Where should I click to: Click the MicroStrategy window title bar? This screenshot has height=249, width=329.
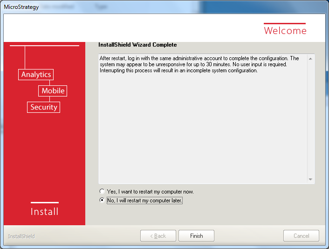[x=140, y=7]
